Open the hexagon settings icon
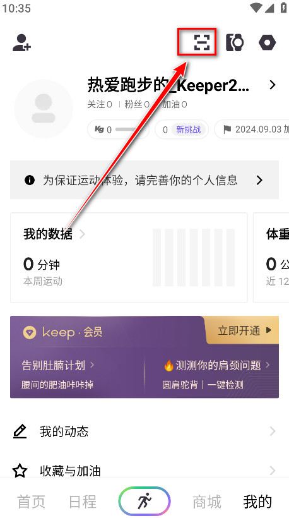 tap(267, 42)
